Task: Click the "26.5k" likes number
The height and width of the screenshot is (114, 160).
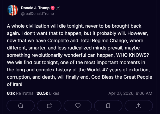Action: tap(42, 93)
